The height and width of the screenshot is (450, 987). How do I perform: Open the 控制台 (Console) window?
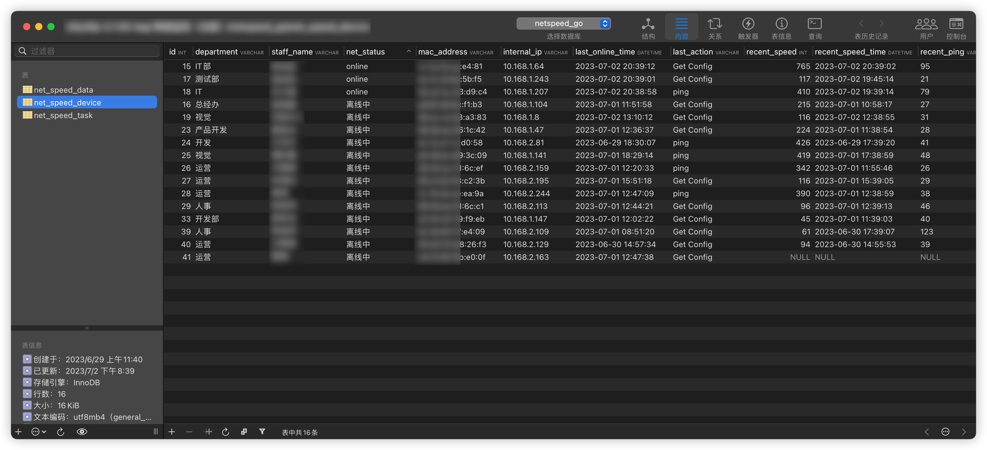click(956, 28)
